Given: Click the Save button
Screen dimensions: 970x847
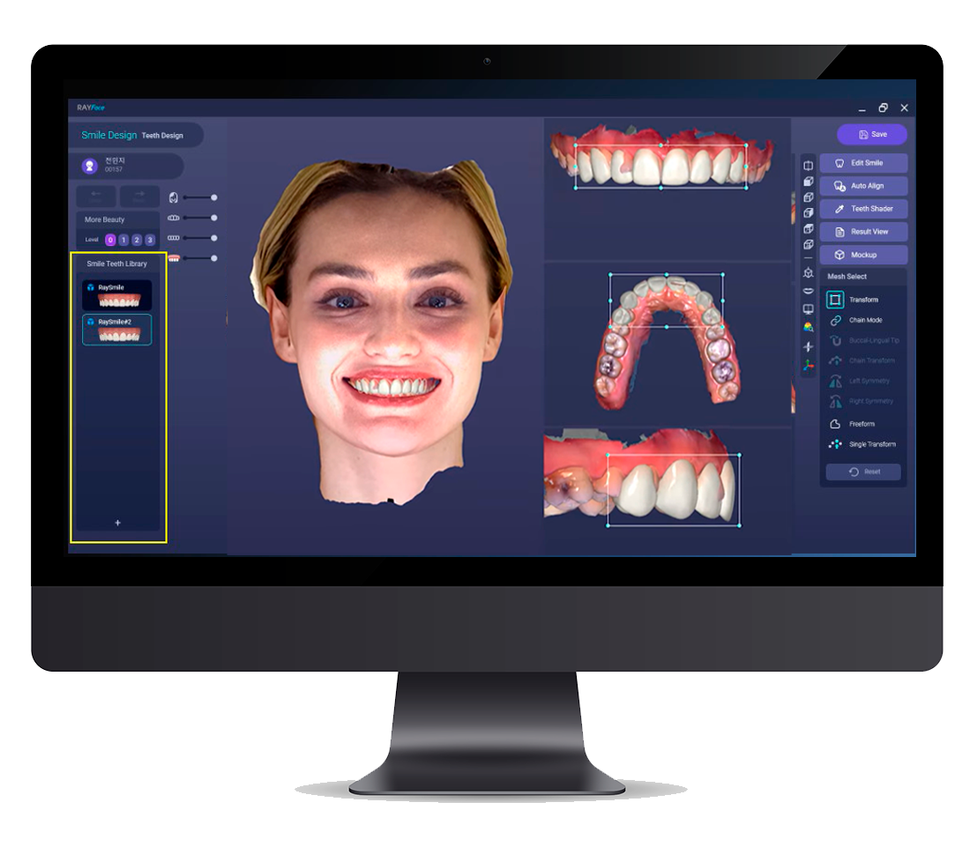Looking at the screenshot, I should [x=871, y=134].
